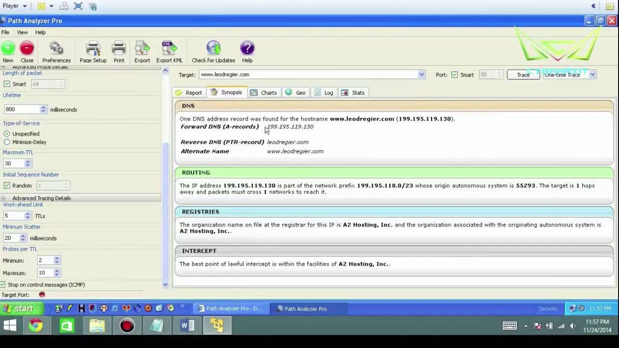Open the on-screen keyboard tray icon
The width and height of the screenshot is (619, 348).
(x=510, y=326)
